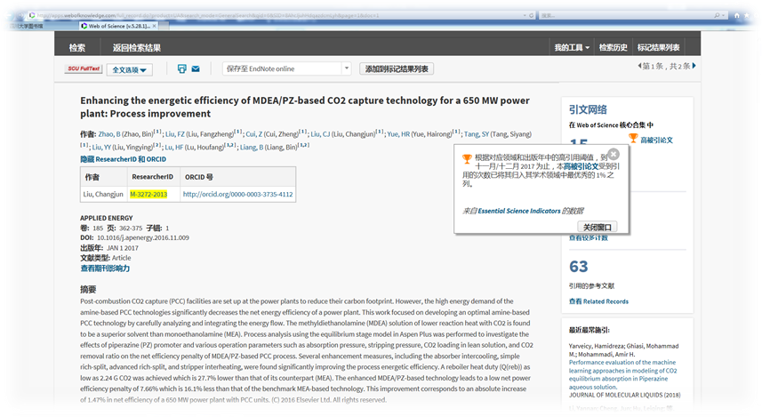This screenshot has height=417, width=762.
Task: Click the 添加到标记结果列表 button
Action: 397,68
